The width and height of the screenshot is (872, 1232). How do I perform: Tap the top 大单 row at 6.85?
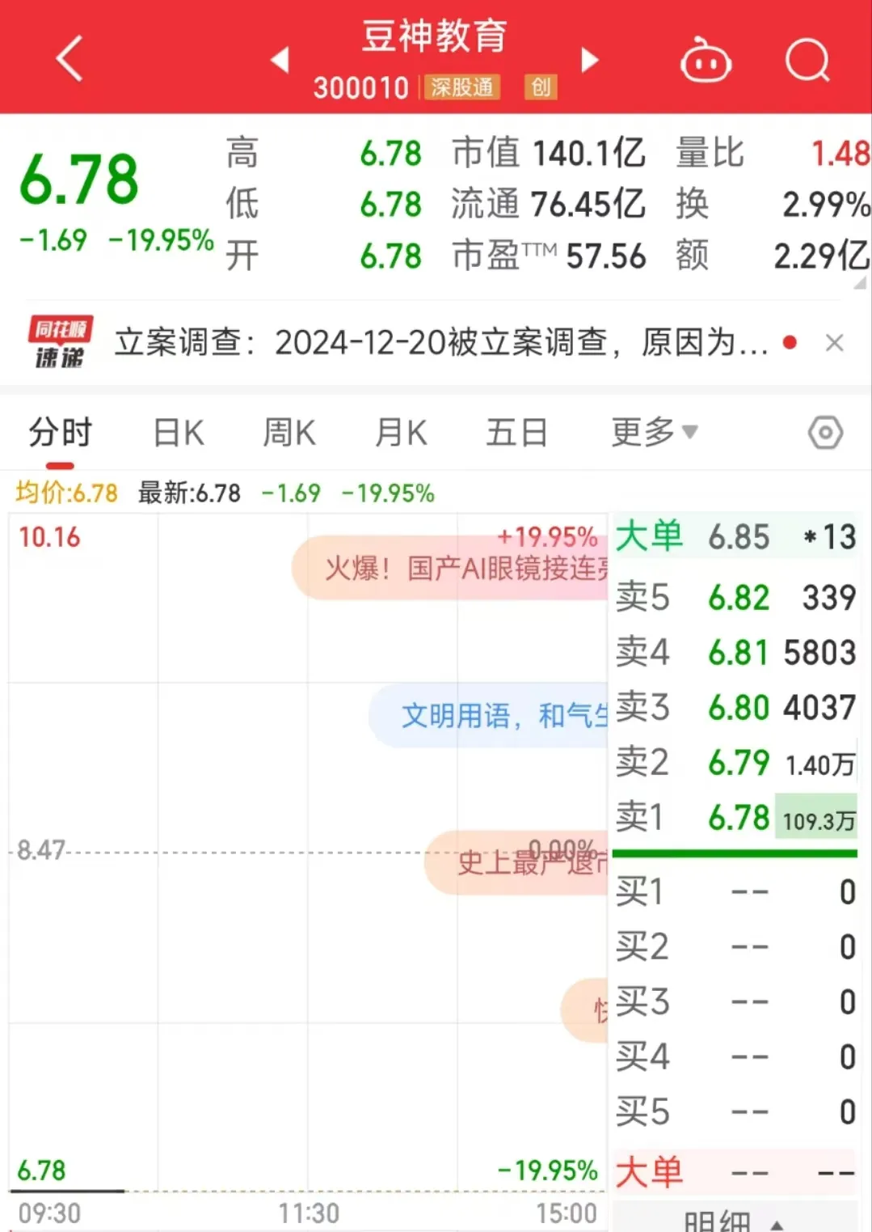(735, 537)
